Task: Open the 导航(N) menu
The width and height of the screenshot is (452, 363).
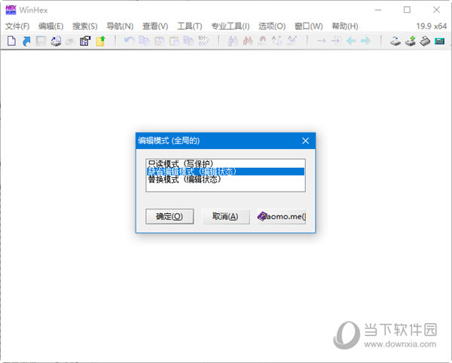Action: click(120, 26)
